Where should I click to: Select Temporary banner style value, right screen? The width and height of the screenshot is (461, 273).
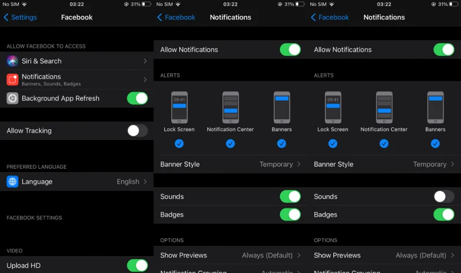coord(430,164)
